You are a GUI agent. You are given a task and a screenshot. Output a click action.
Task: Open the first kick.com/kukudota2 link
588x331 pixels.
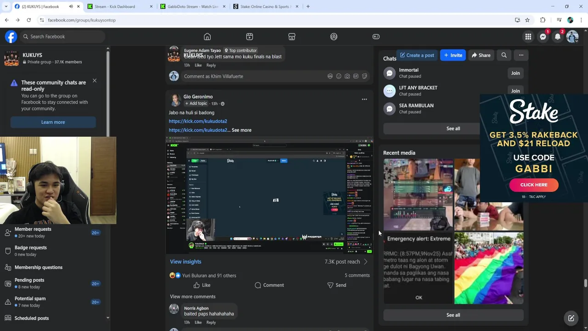198,121
